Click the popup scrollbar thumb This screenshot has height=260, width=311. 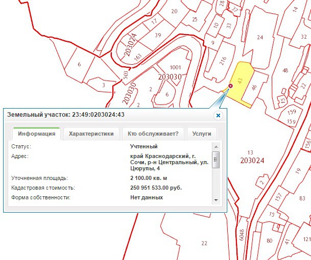pyautogui.click(x=216, y=160)
